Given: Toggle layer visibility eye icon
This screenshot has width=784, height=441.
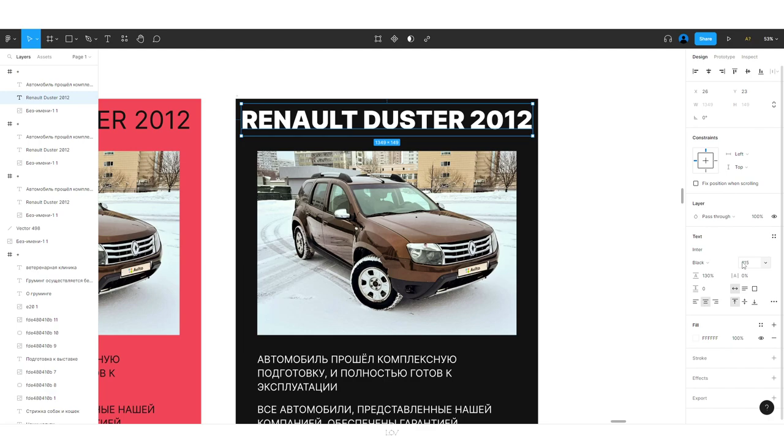Looking at the screenshot, I should [774, 217].
